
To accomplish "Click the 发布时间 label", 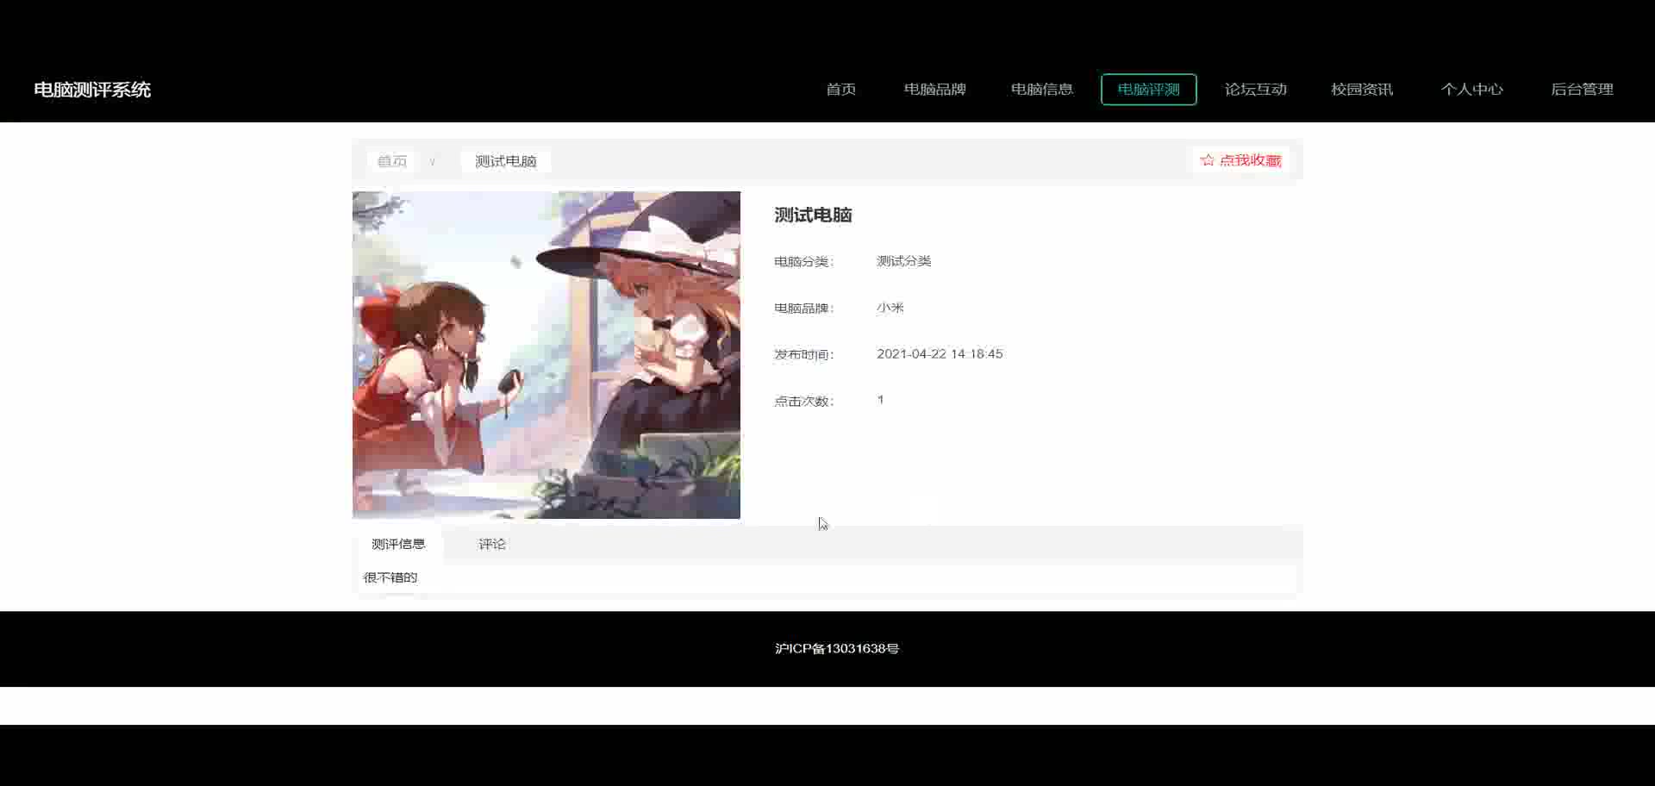I will click(803, 354).
